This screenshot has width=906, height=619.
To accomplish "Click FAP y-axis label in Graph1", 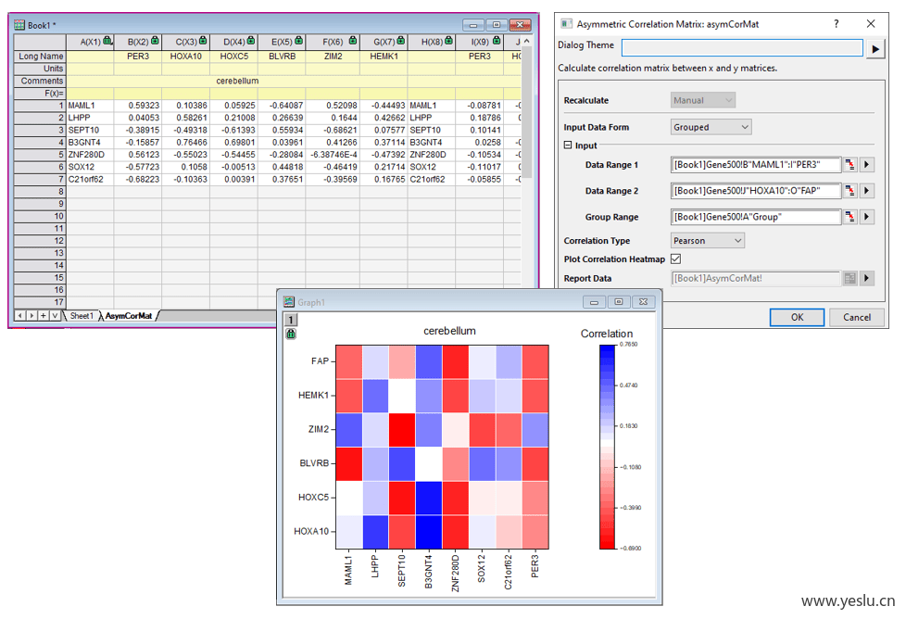I will pos(320,360).
